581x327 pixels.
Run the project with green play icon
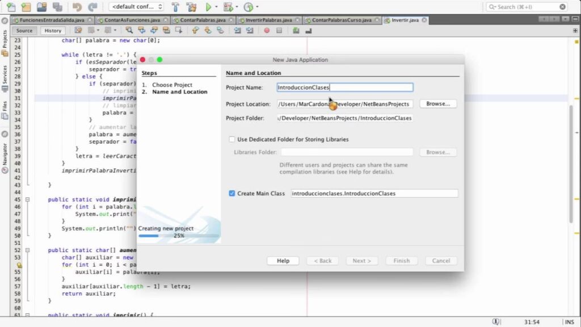[208, 7]
